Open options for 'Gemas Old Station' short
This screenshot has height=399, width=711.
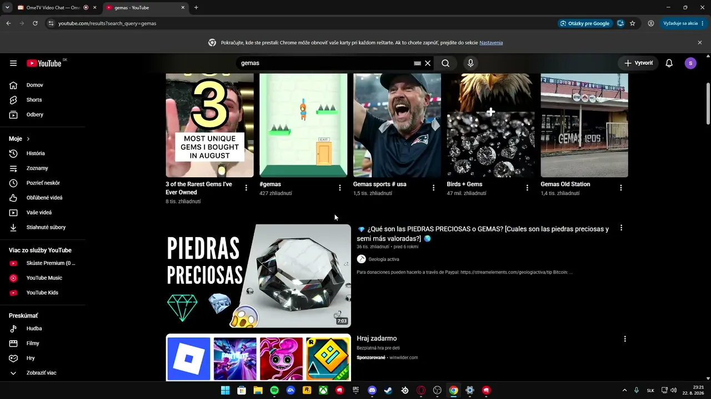point(621,188)
